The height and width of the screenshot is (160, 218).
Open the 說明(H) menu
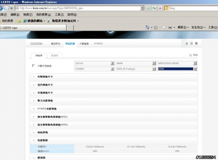(72, 15)
